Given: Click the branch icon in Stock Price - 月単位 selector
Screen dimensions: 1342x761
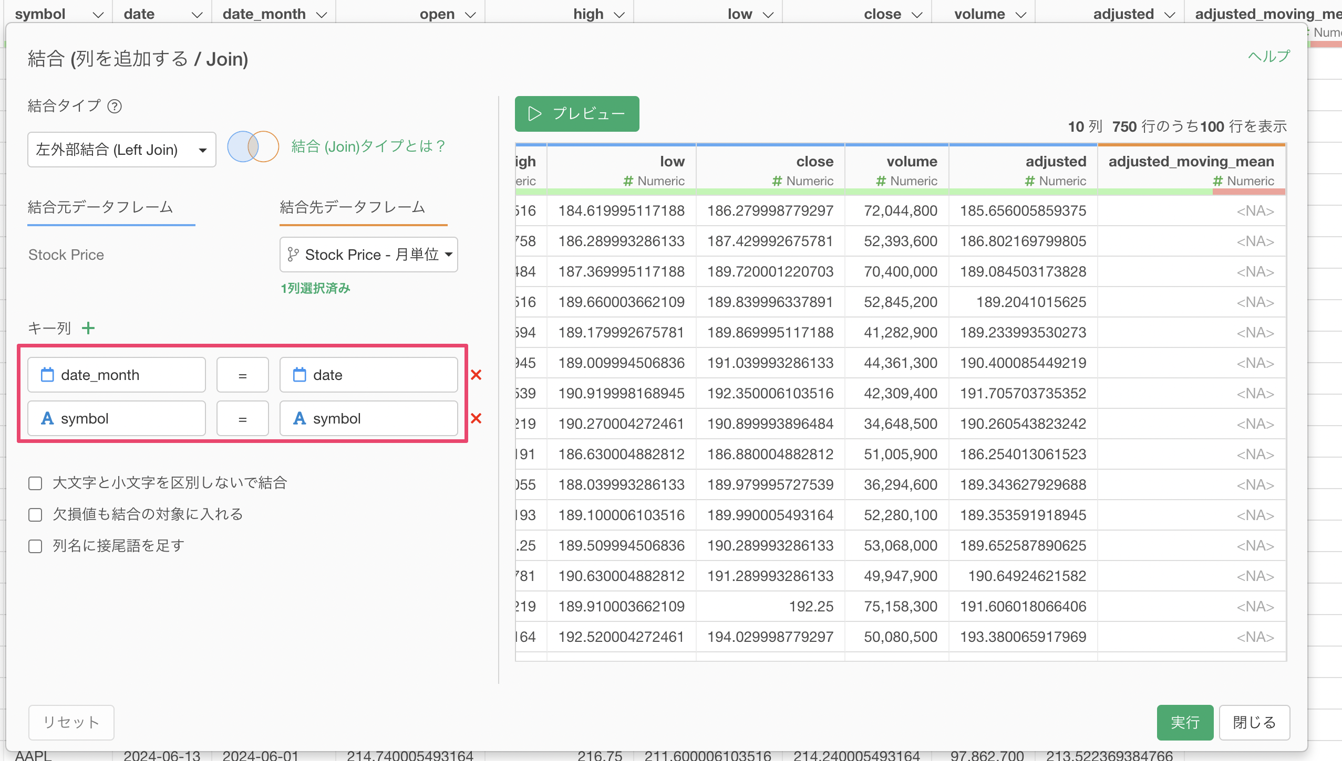Looking at the screenshot, I should 293,255.
